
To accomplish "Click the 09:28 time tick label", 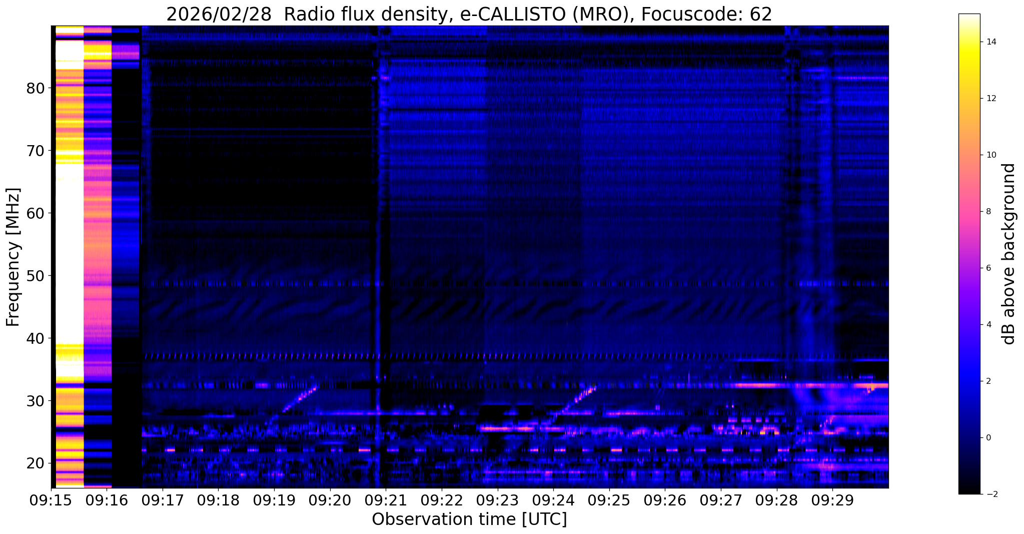I will point(776,500).
